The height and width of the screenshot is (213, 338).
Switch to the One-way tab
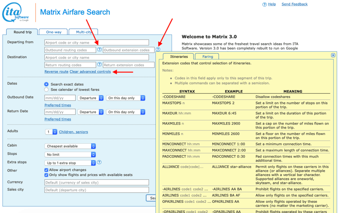pyautogui.click(x=53, y=32)
